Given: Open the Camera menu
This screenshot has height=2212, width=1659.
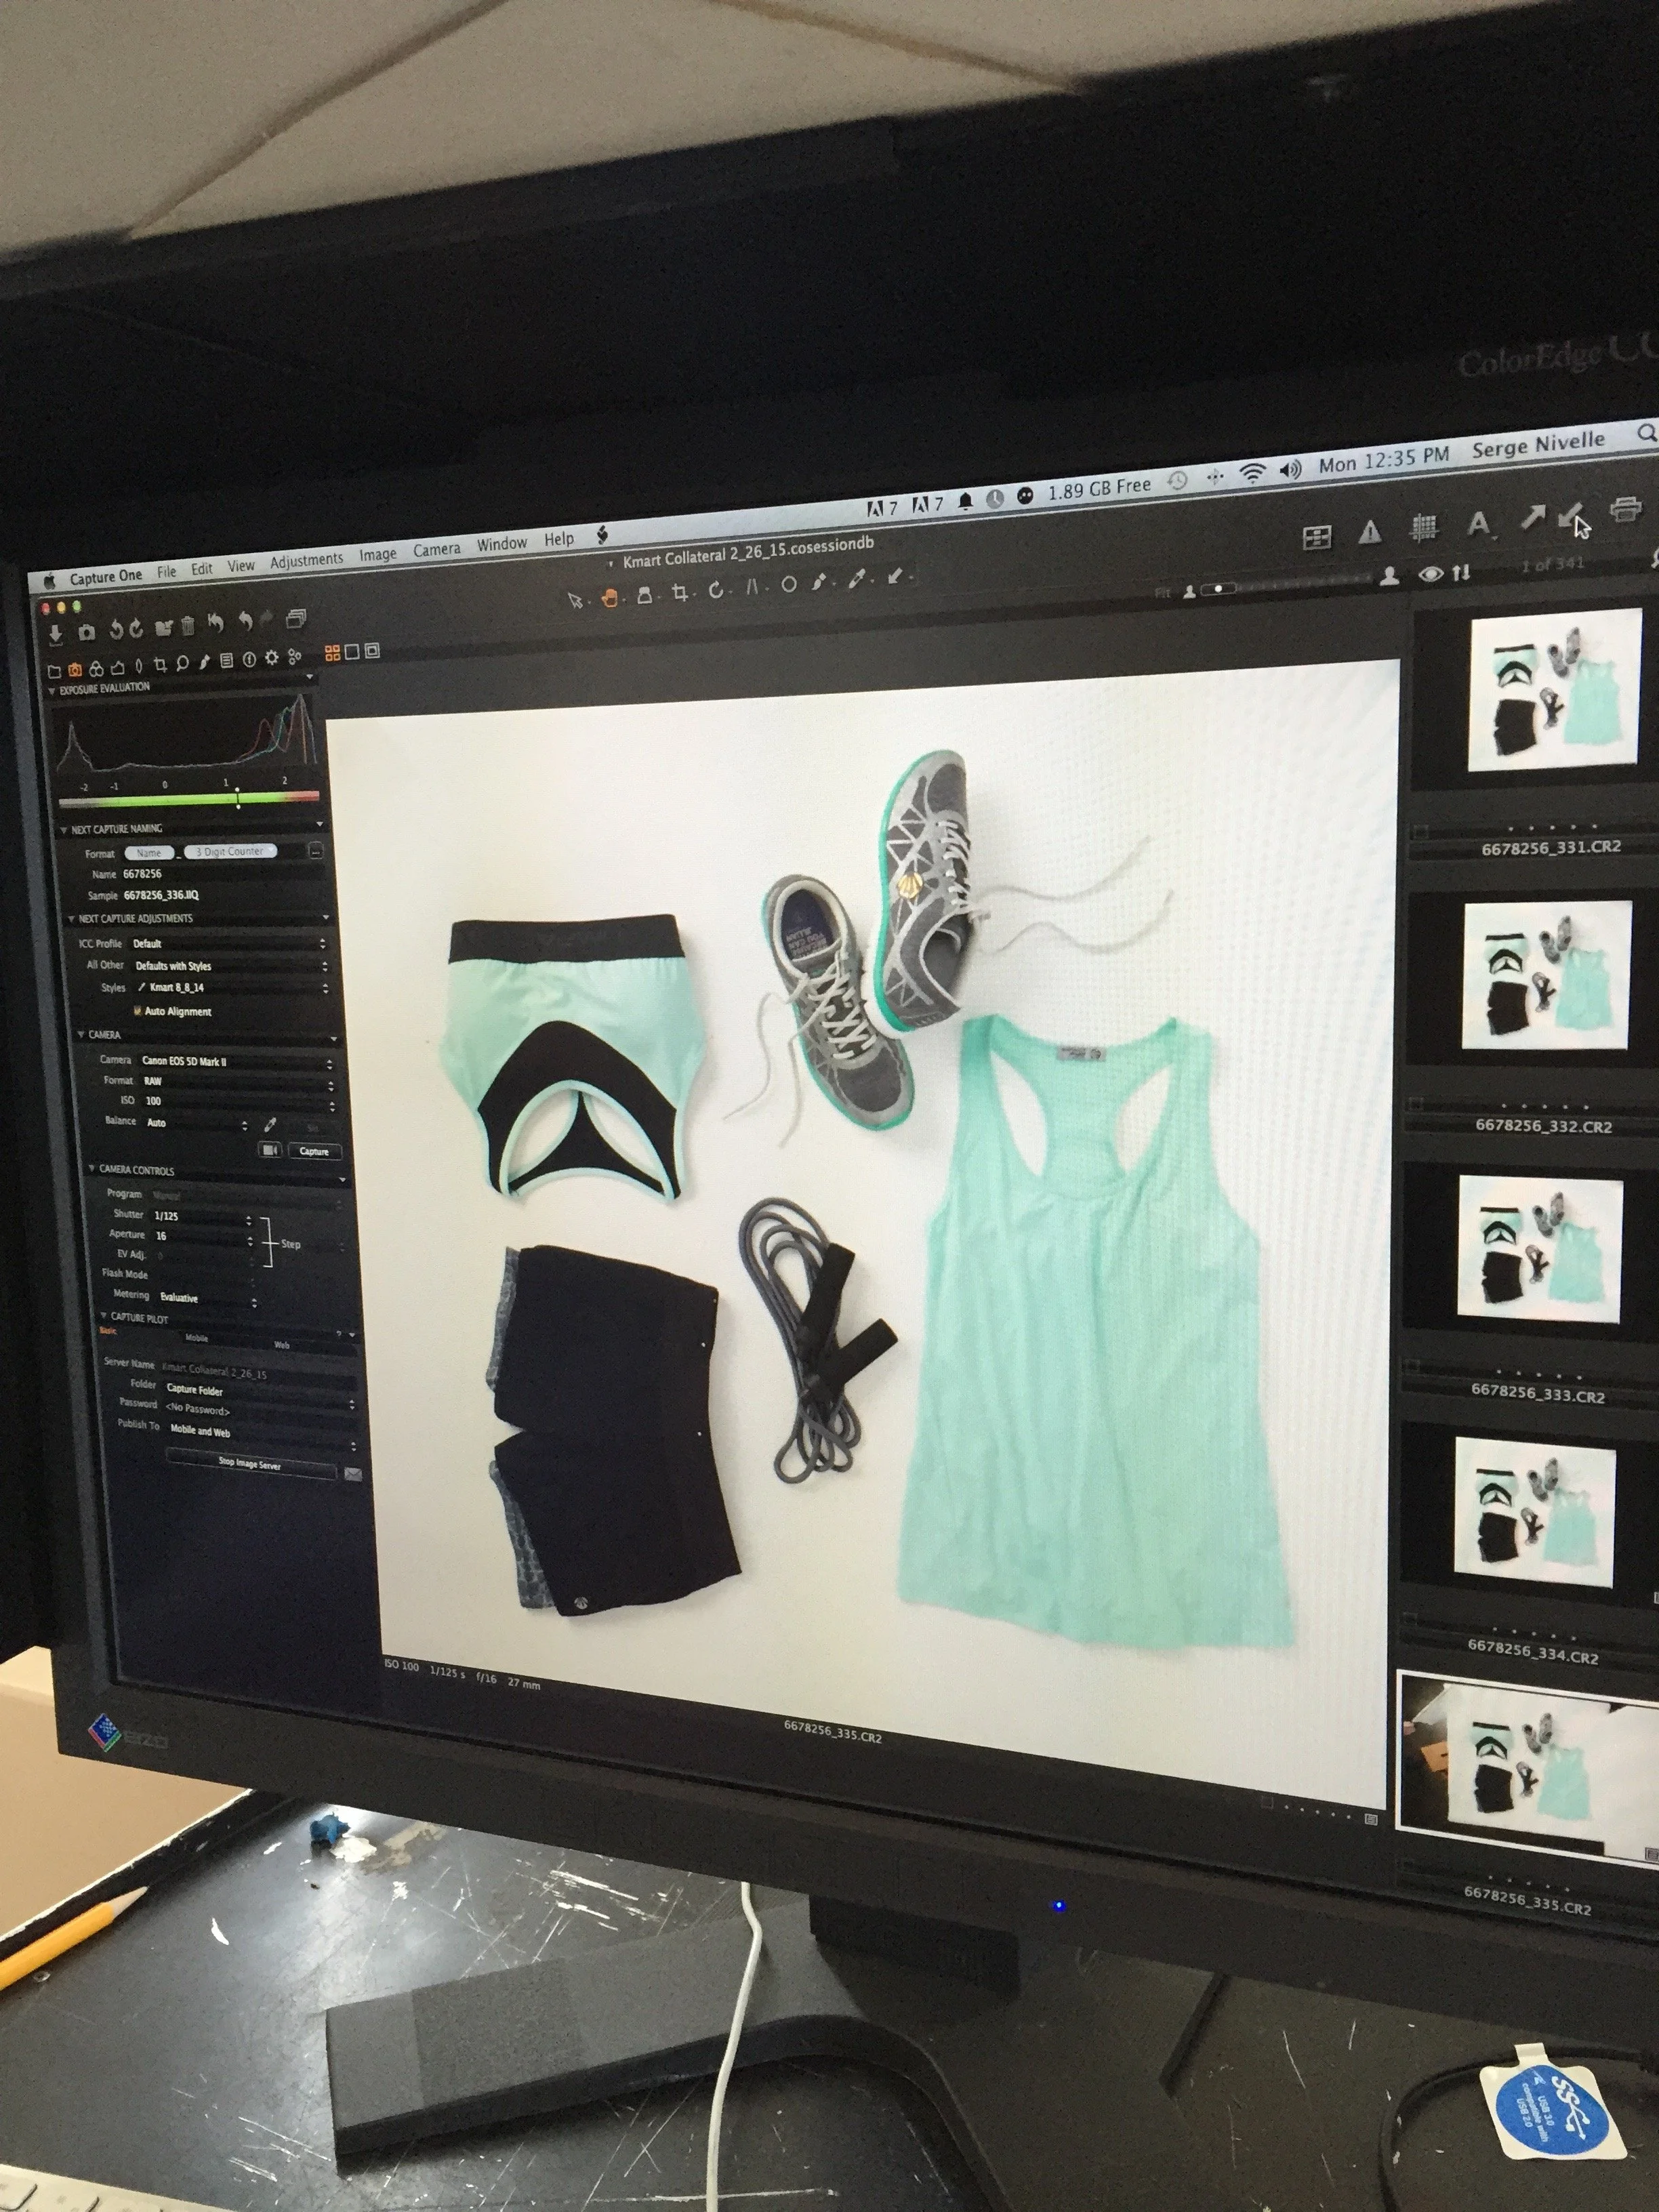Looking at the screenshot, I should coord(437,550).
